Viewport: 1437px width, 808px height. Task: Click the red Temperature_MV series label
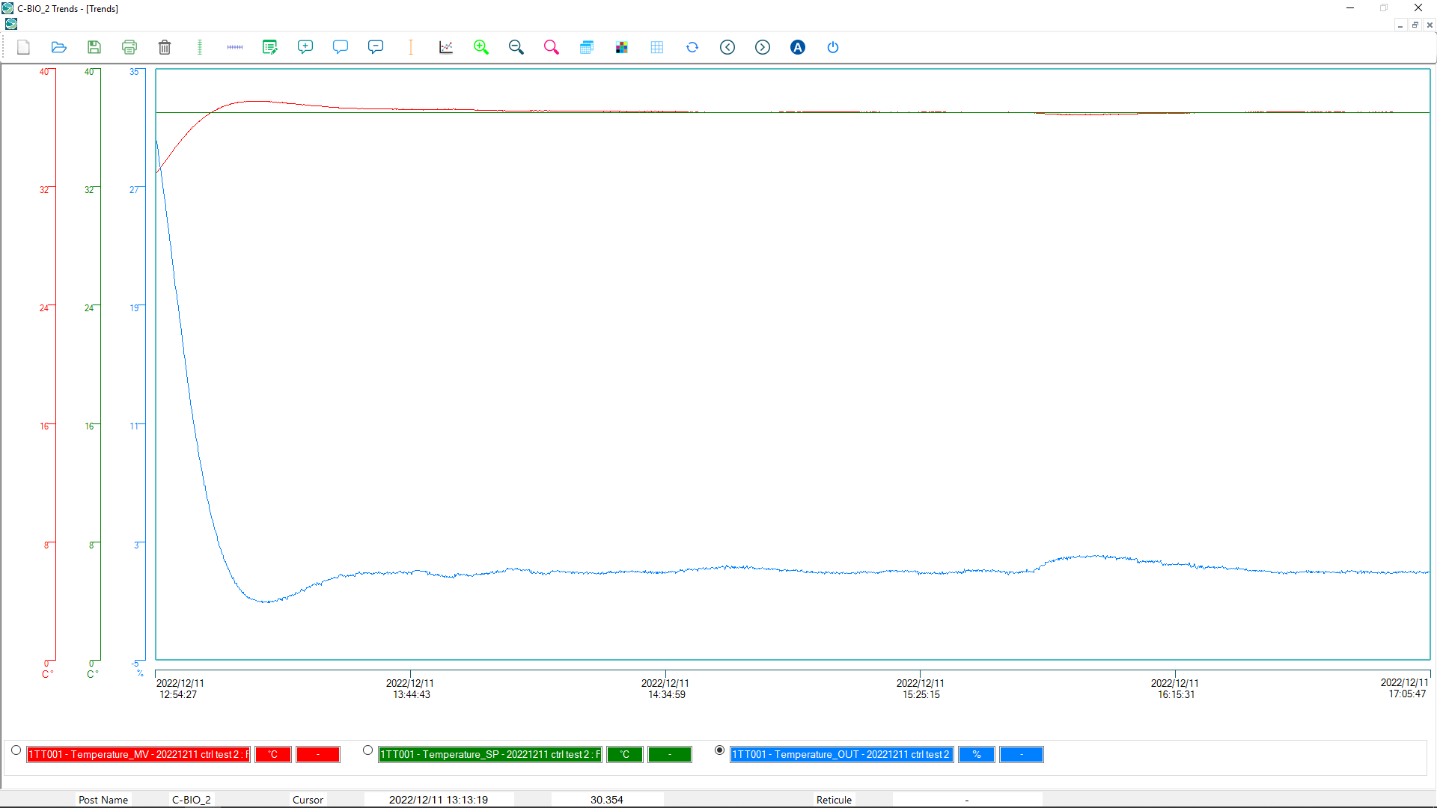pos(138,754)
